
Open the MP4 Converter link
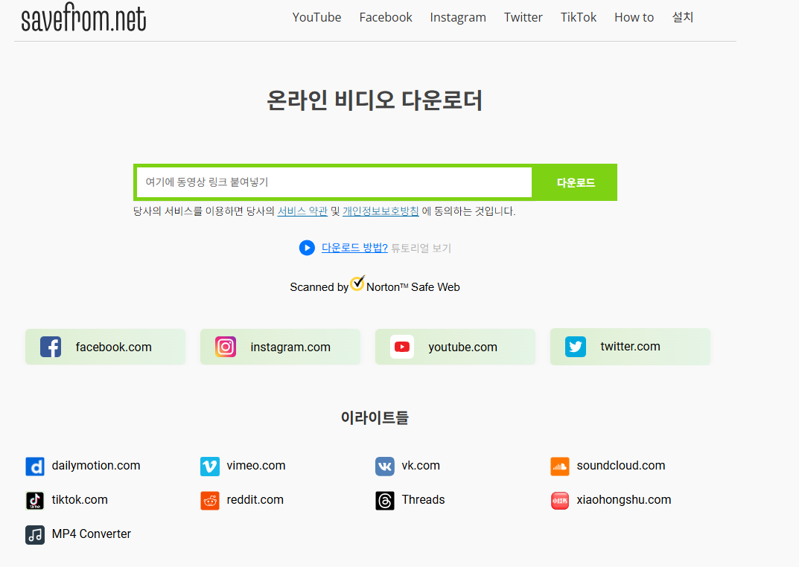click(x=91, y=534)
